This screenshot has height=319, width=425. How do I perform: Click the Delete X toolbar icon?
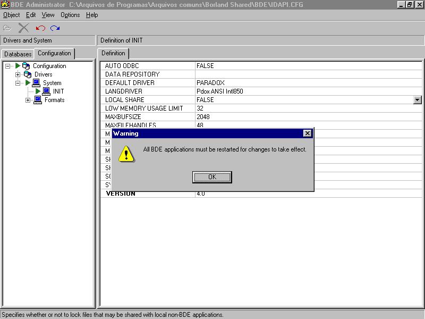click(23, 28)
